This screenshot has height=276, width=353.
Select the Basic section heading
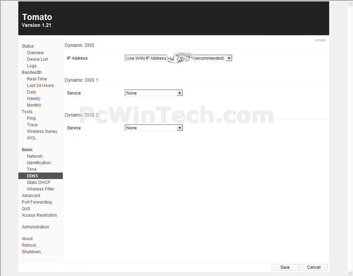(x=27, y=150)
